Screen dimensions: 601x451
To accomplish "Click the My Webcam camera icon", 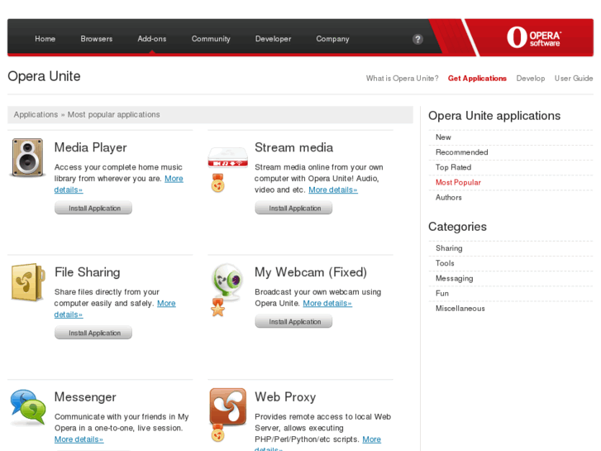I will [x=227, y=281].
